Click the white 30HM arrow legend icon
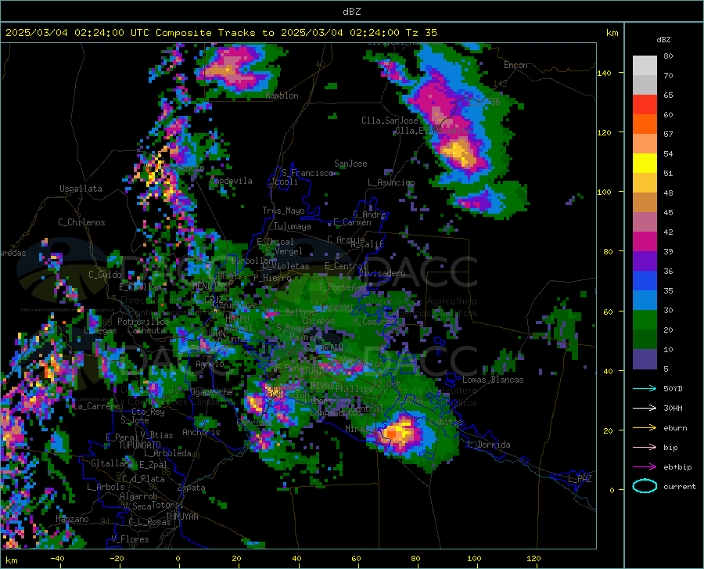 [645, 409]
